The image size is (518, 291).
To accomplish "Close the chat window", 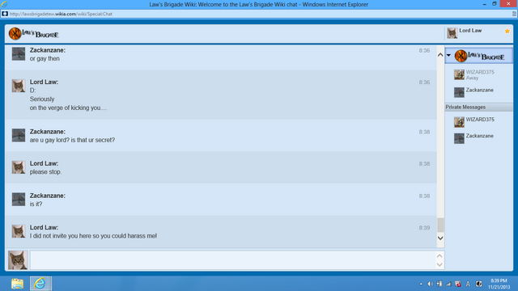I will tap(508, 3).
